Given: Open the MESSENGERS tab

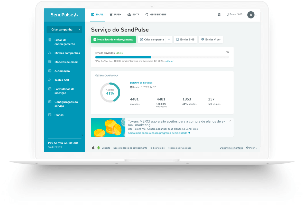Looking at the screenshot, I should (x=156, y=15).
